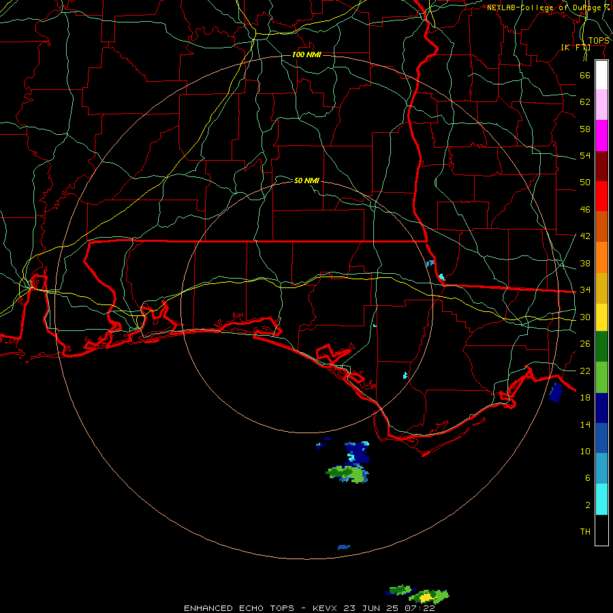Click the cyan legend color band
613x613 pixels.
pyautogui.click(x=601, y=499)
